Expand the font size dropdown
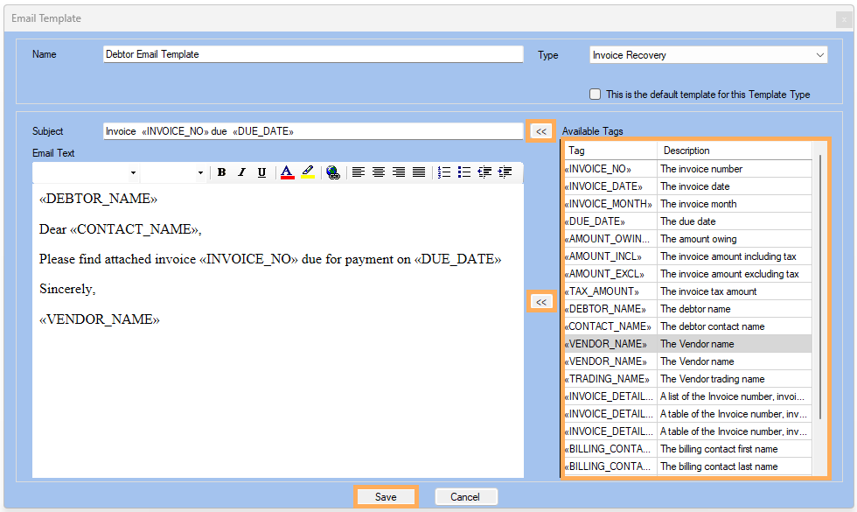 (174, 172)
